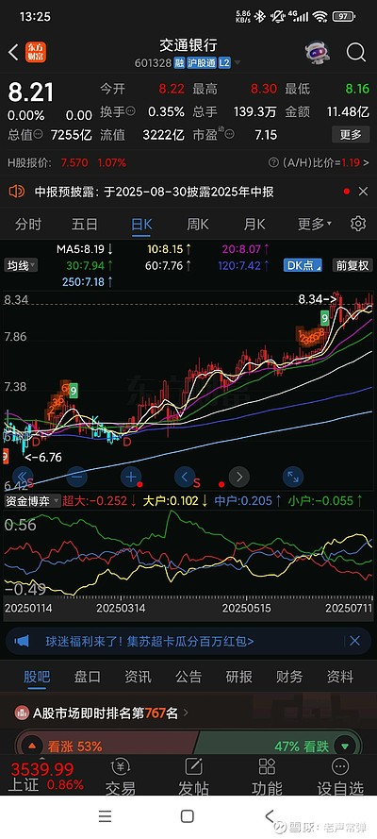Tap the 融 margin tag
This screenshot has width=377, height=839.
179,63
